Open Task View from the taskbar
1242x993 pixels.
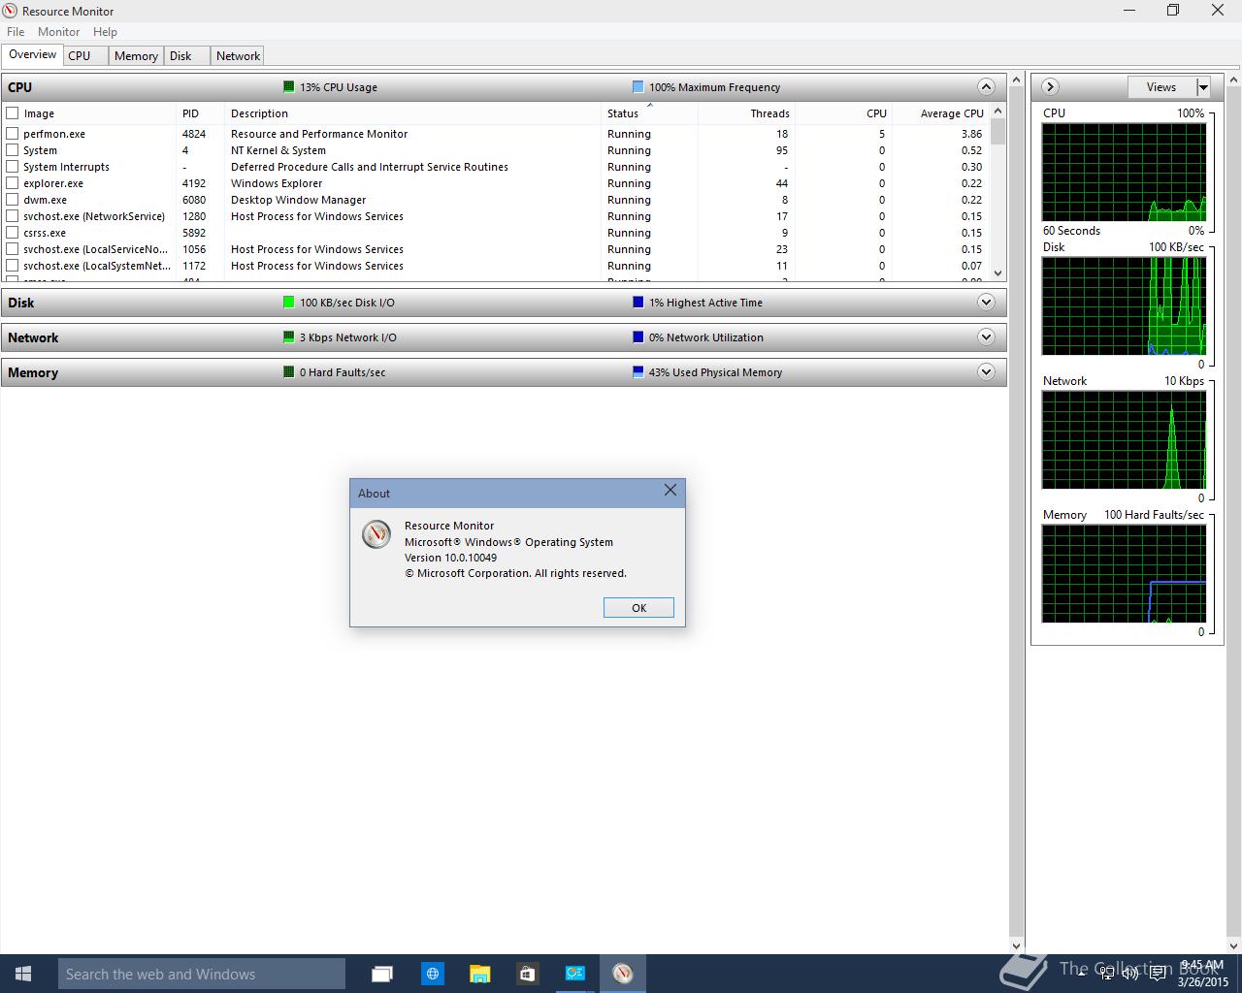(x=382, y=974)
